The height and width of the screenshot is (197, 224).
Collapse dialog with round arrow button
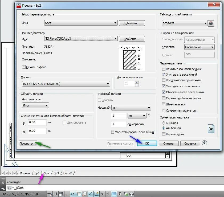click(x=205, y=143)
